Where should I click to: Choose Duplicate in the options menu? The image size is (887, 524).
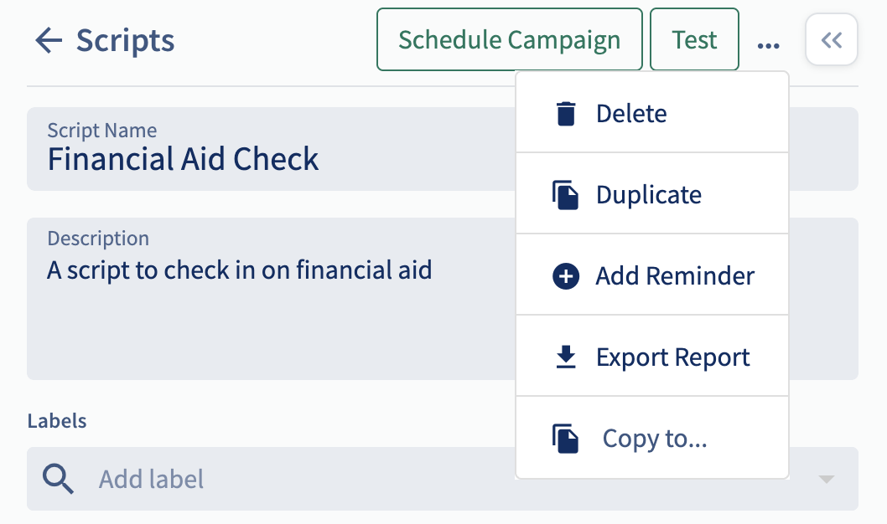pyautogui.click(x=652, y=193)
